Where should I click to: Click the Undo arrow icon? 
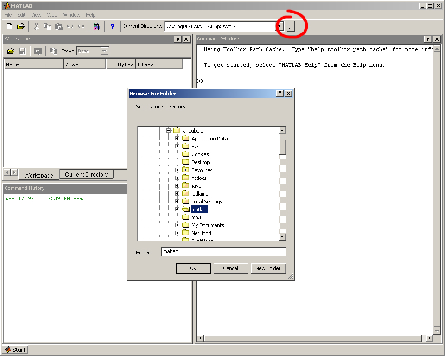click(70, 26)
